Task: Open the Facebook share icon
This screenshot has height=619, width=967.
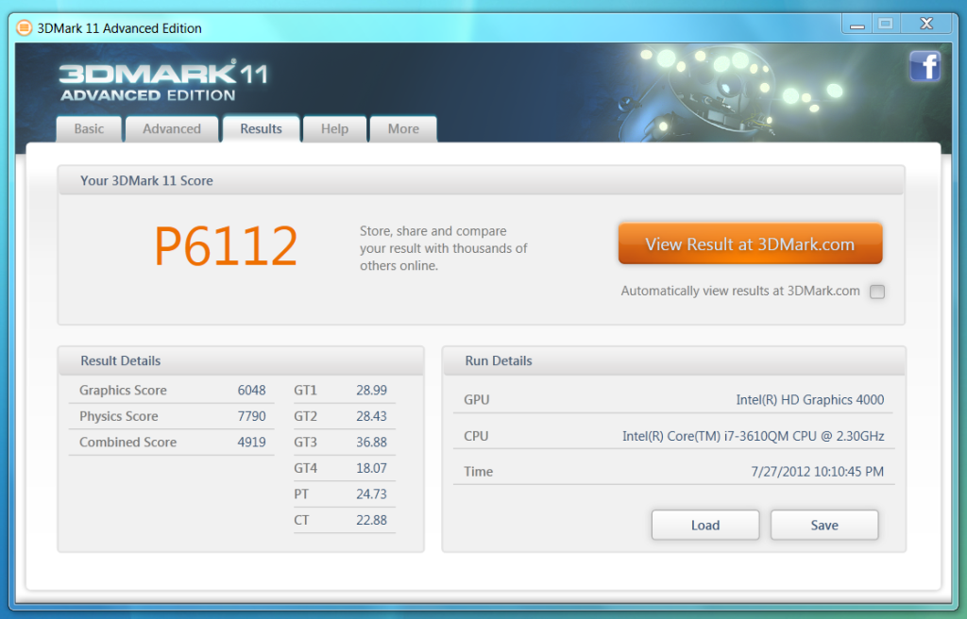Action: [x=925, y=66]
